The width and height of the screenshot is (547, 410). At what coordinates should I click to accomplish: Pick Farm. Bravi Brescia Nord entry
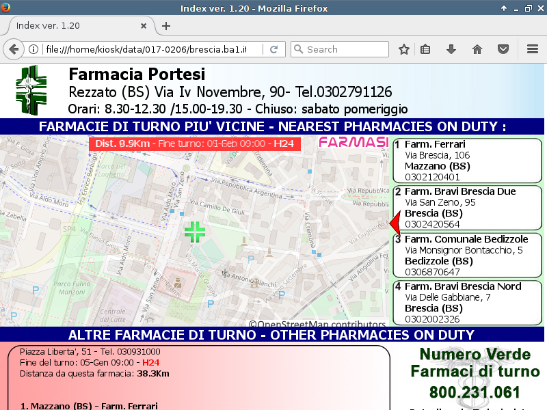pyautogui.click(x=466, y=303)
